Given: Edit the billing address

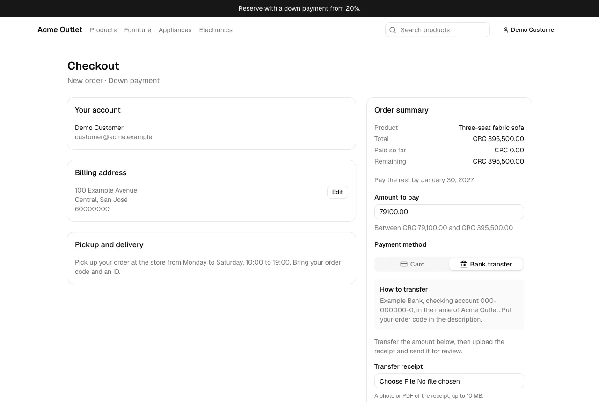Looking at the screenshot, I should click(337, 192).
